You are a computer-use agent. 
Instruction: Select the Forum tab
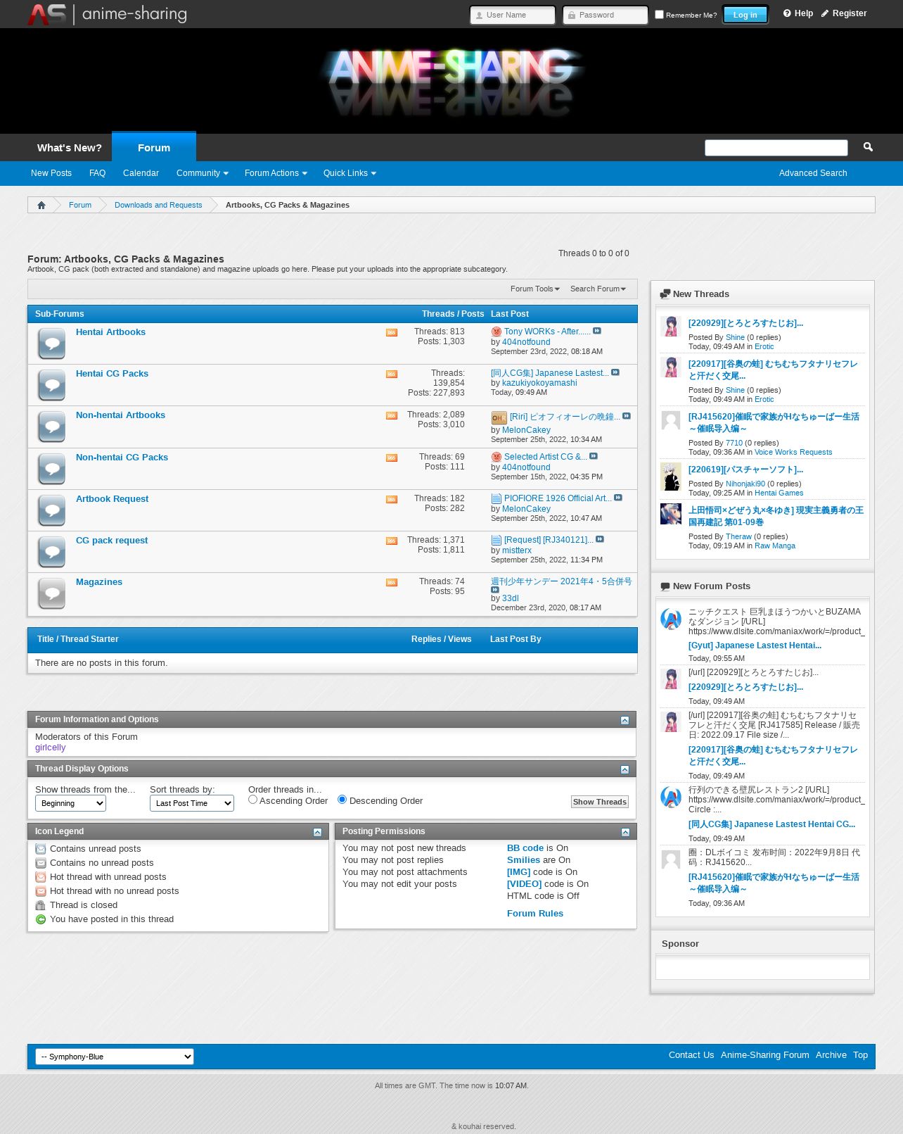pyautogui.click(x=154, y=147)
